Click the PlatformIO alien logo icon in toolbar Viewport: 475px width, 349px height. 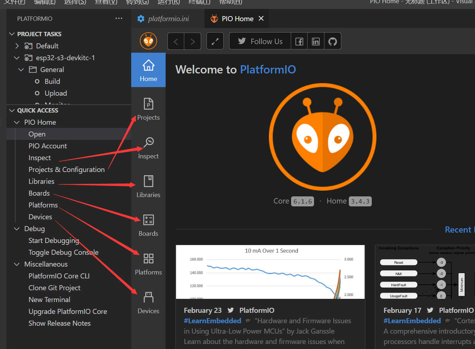click(x=148, y=41)
